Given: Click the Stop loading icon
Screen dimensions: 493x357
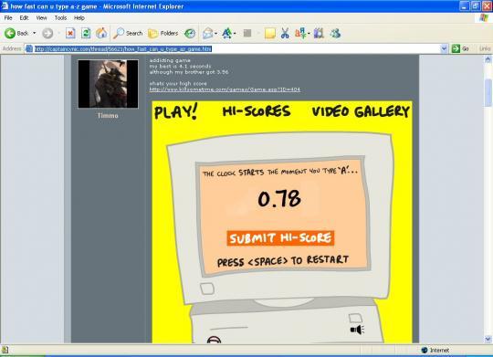Looking at the screenshot, I should [x=70, y=34].
